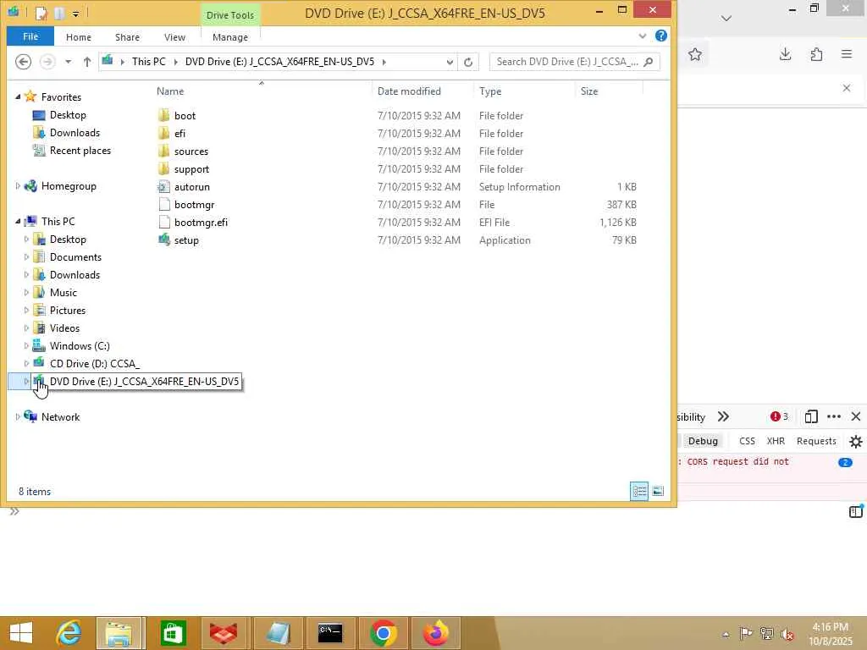
Task: Select the bootmgr.efi file
Action: click(x=201, y=223)
